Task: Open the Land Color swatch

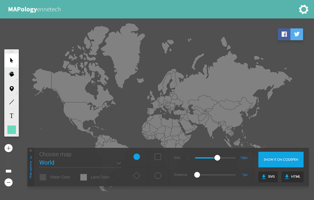Action: click(x=84, y=177)
